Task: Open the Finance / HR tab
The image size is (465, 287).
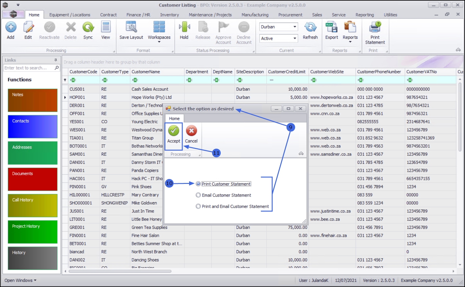Action: pyautogui.click(x=138, y=15)
